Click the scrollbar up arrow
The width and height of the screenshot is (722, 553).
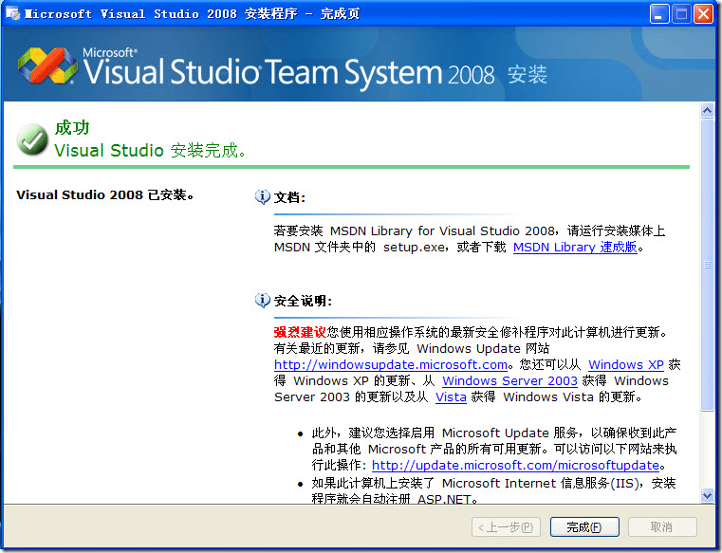pyautogui.click(x=707, y=111)
